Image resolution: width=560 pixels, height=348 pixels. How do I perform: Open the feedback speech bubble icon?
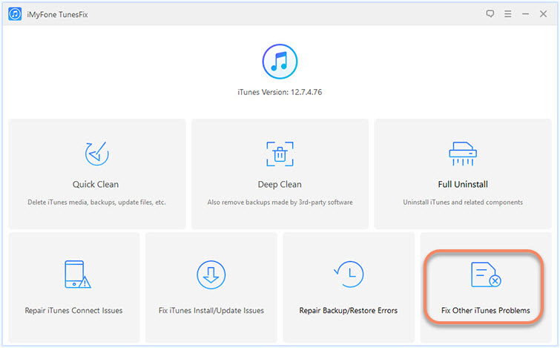(489, 13)
